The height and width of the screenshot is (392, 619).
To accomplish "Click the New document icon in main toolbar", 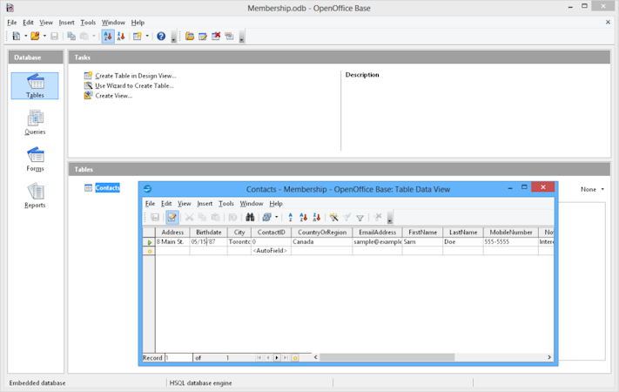I will point(17,36).
